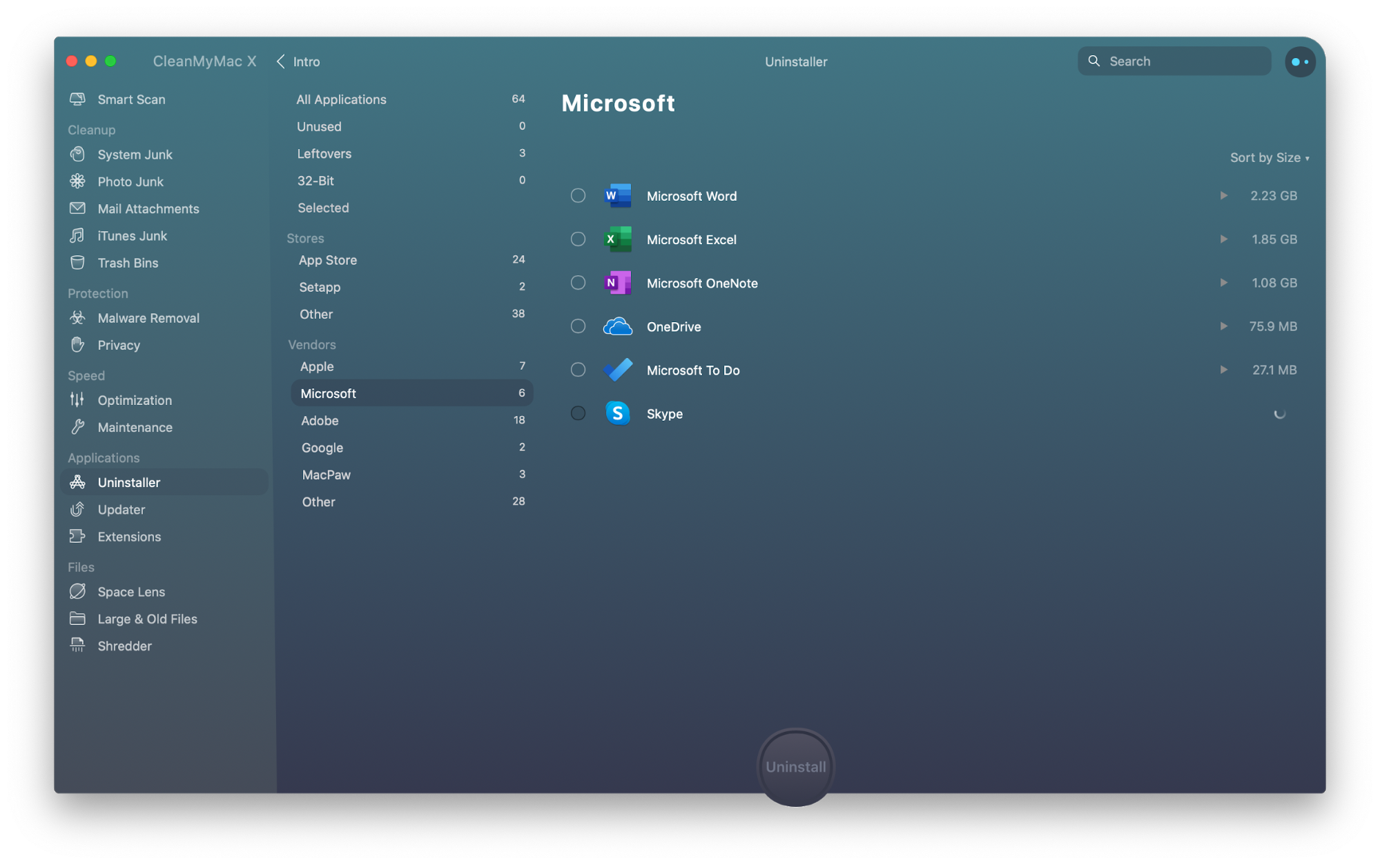The height and width of the screenshot is (865, 1380).
Task: Select the Smart Scan icon
Action: click(78, 99)
